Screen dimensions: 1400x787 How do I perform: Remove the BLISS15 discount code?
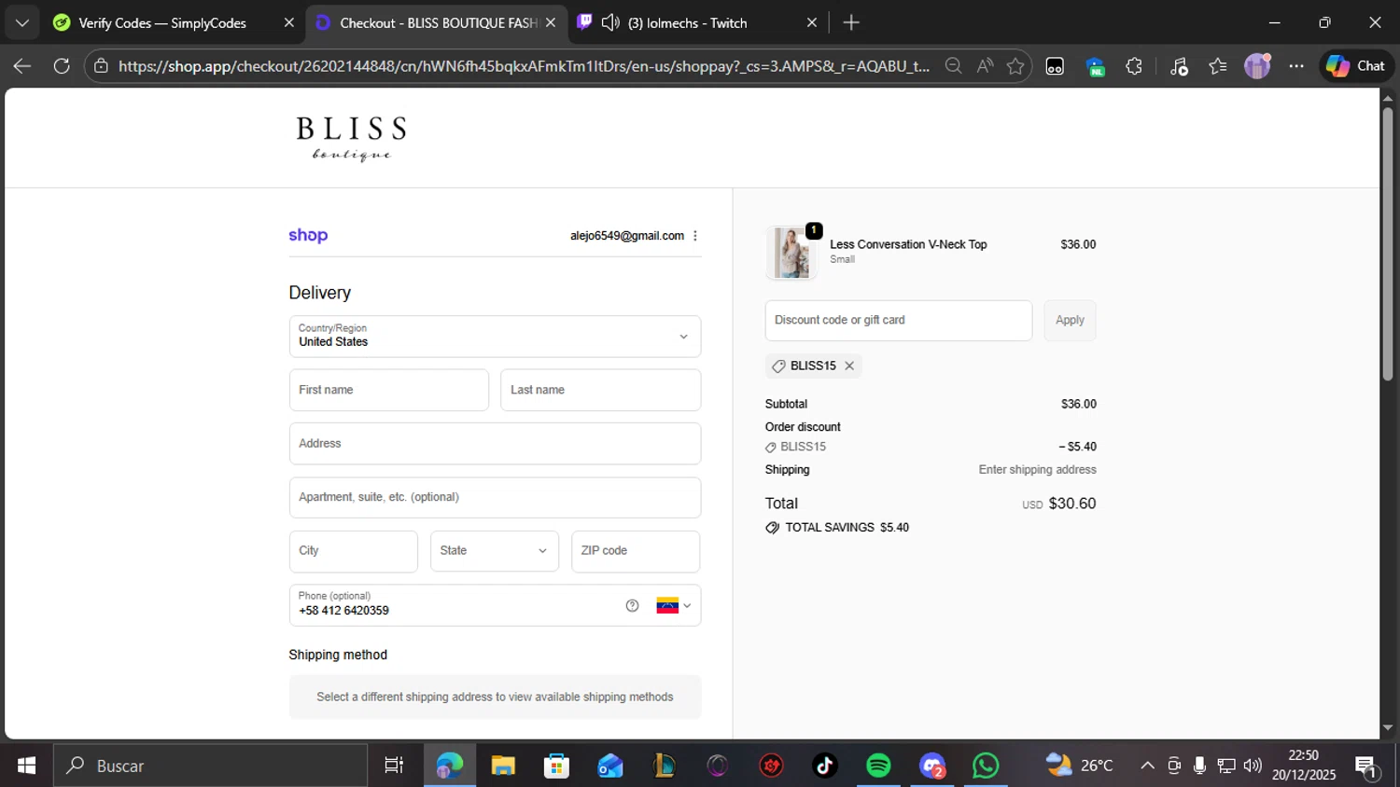coord(849,366)
